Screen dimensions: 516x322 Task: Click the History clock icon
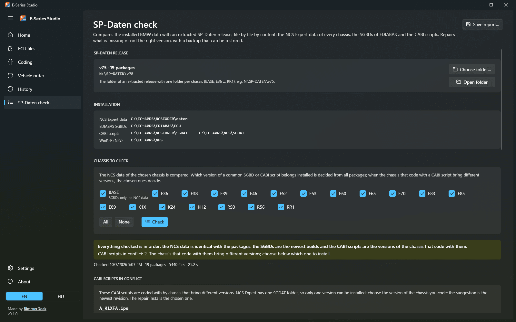(10, 89)
